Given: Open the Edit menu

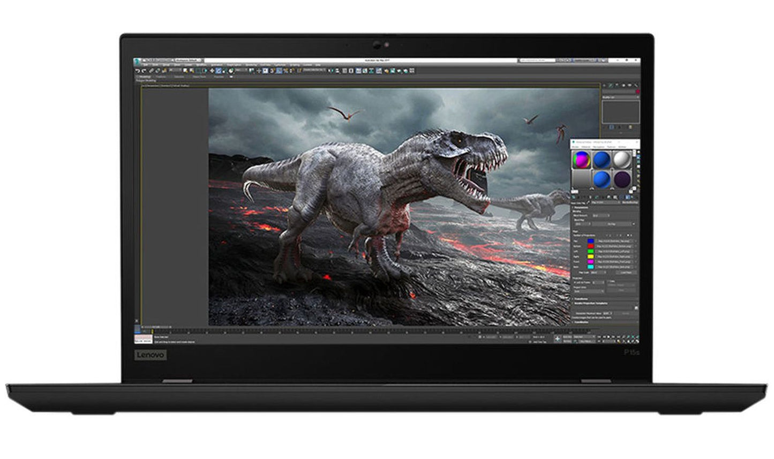Looking at the screenshot, I should (146, 65).
